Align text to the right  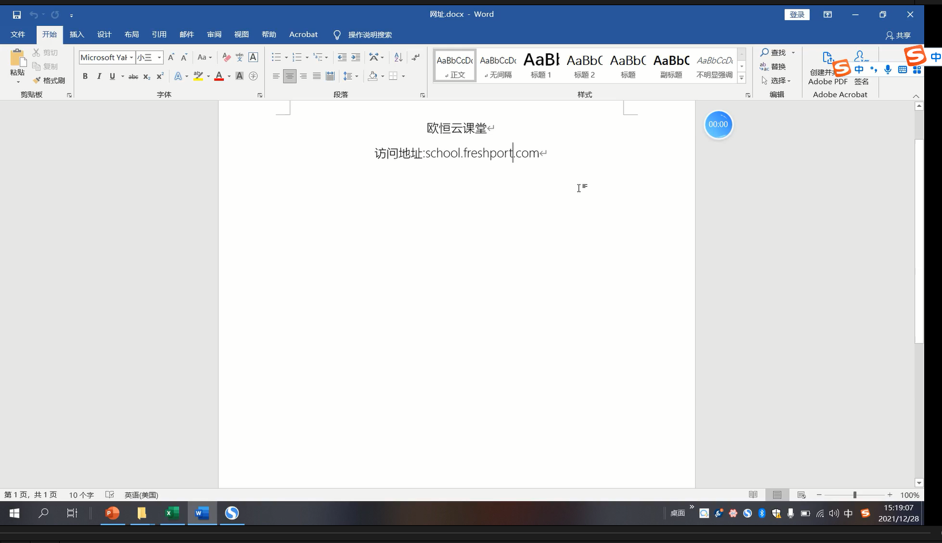(x=303, y=76)
